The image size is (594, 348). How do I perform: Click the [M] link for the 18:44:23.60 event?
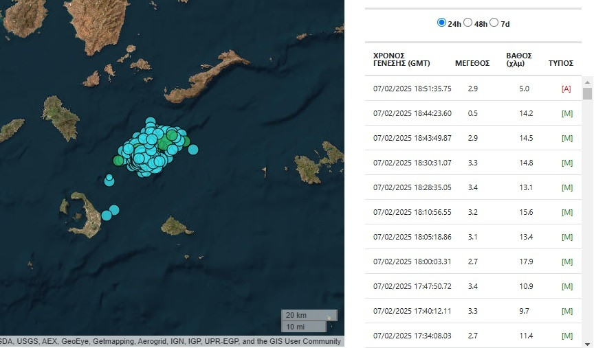pyautogui.click(x=567, y=113)
